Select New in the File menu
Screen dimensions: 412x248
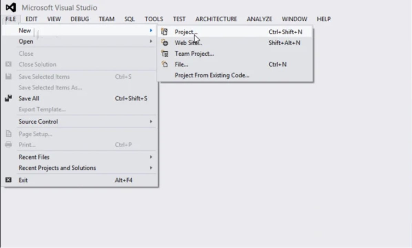point(80,31)
